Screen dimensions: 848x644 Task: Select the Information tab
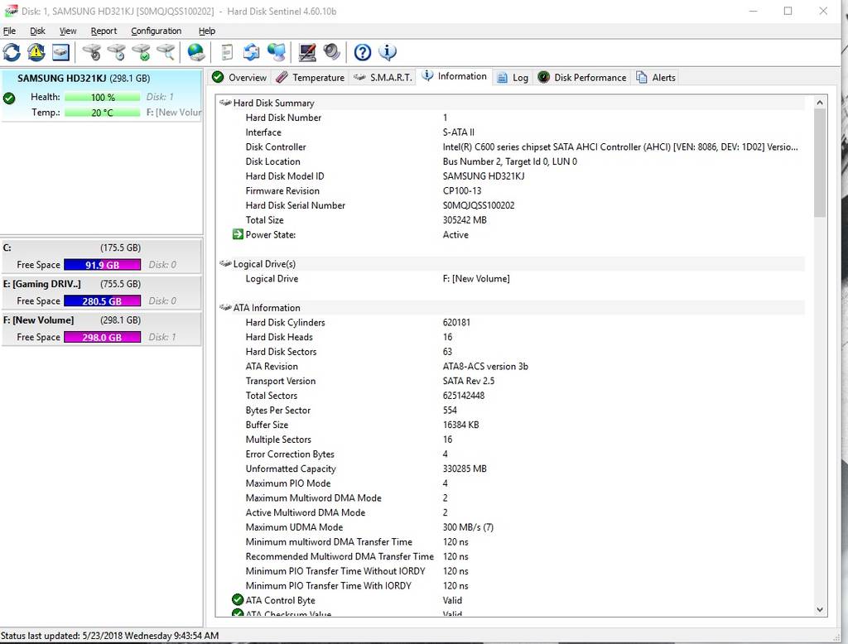pyautogui.click(x=455, y=76)
